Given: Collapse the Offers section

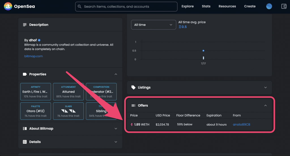Looking at the screenshot, I should [x=265, y=106].
